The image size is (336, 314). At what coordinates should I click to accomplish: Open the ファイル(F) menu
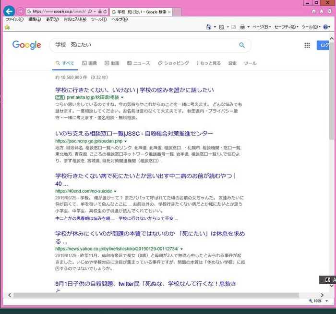[x=14, y=19]
